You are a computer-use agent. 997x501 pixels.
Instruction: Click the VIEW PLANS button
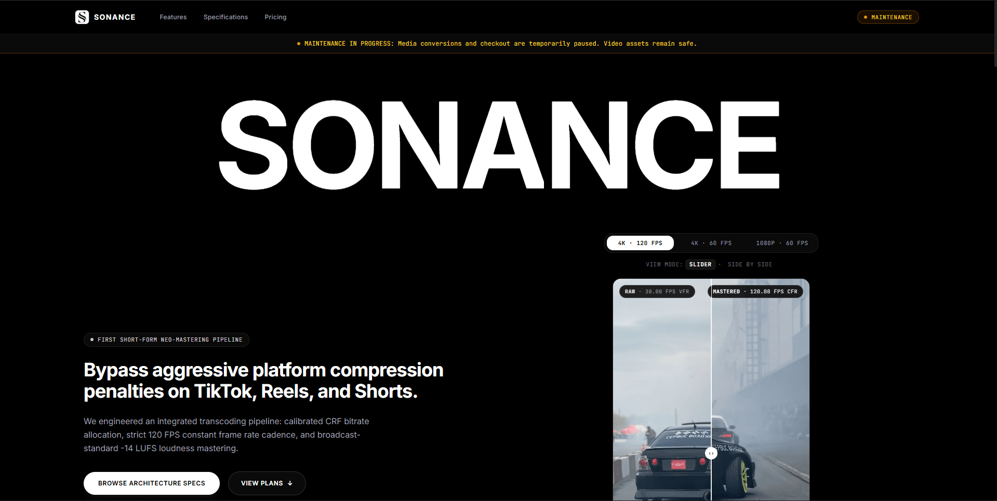click(267, 483)
